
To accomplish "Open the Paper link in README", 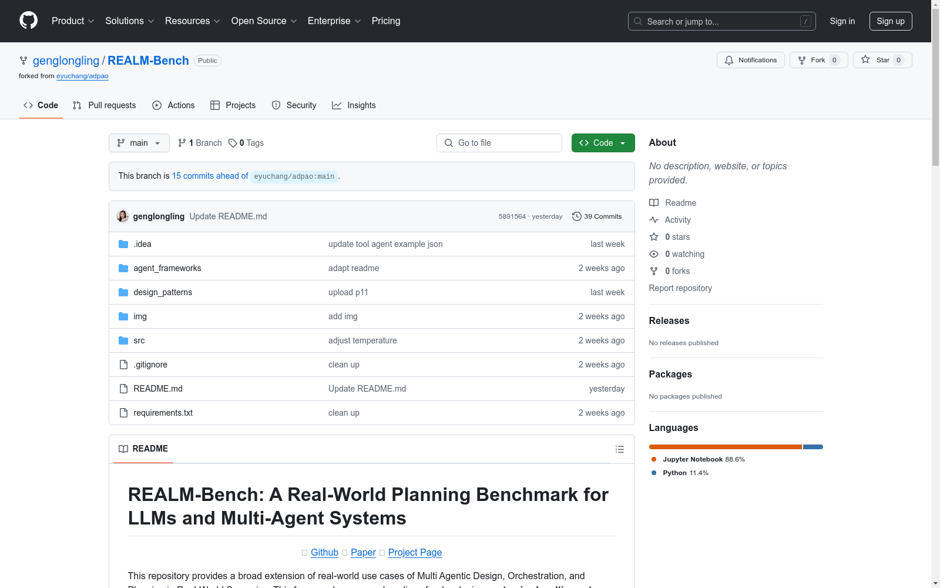I will click(363, 553).
